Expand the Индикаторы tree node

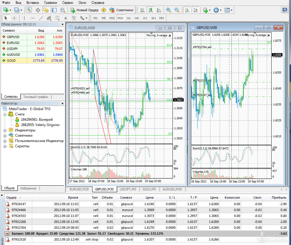[5, 130]
